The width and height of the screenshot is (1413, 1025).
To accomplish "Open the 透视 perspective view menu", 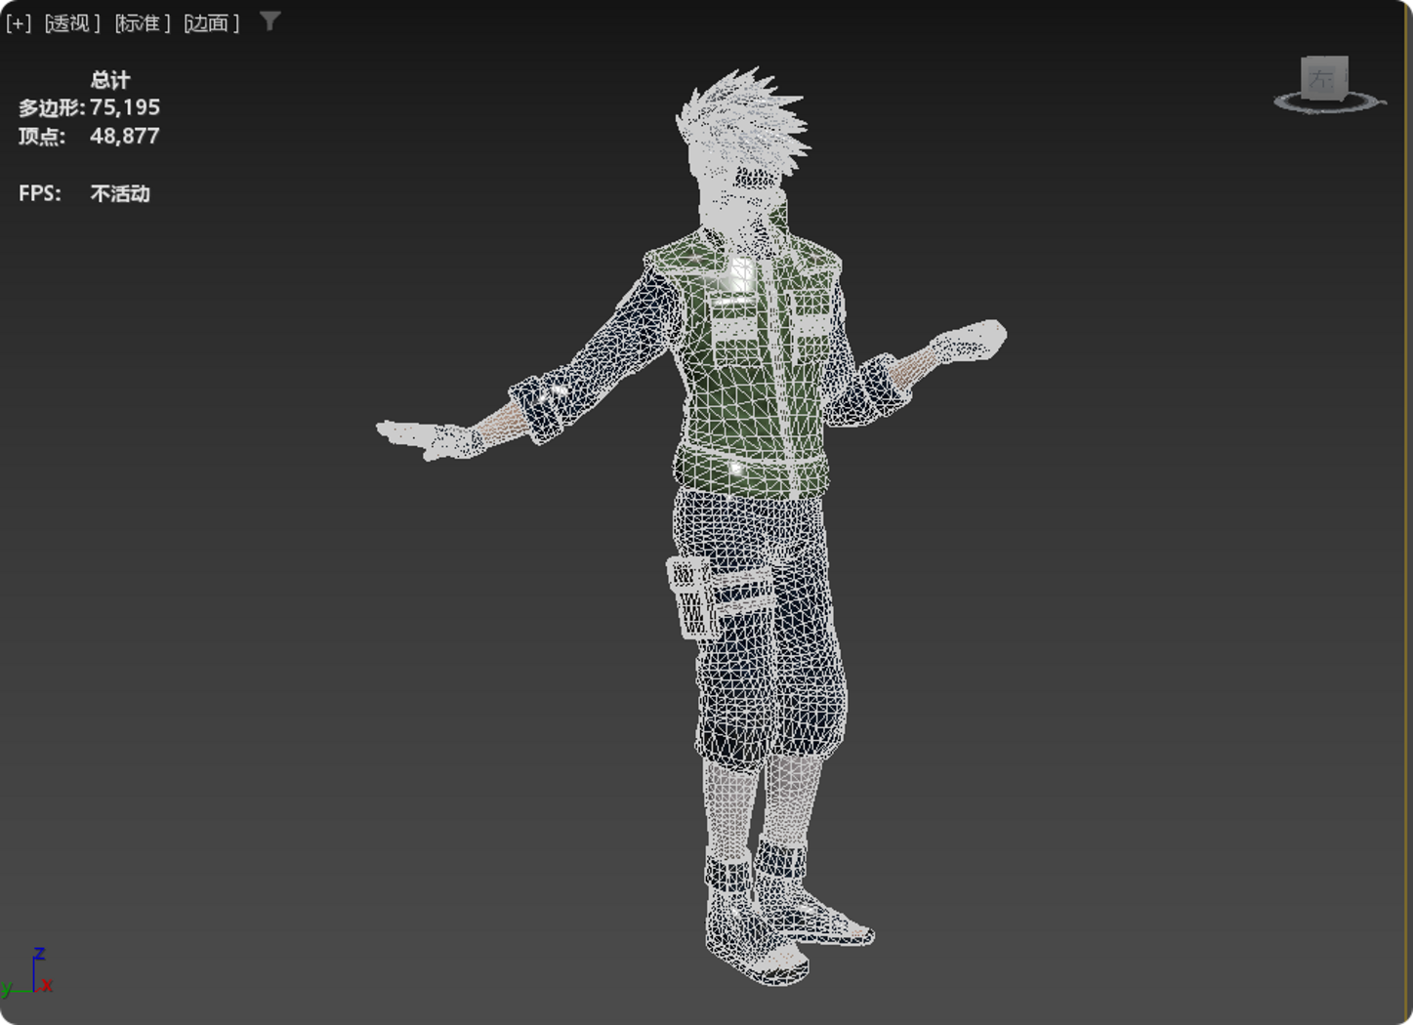I will (x=72, y=22).
